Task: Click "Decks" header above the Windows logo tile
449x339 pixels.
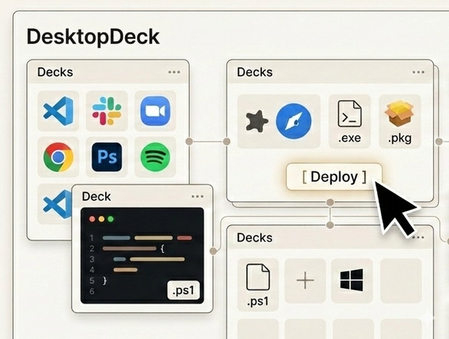Action: [254, 238]
